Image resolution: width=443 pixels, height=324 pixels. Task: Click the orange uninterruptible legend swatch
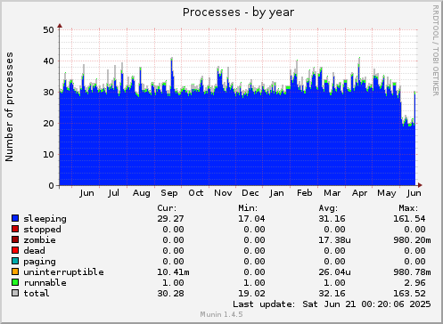click(15, 271)
